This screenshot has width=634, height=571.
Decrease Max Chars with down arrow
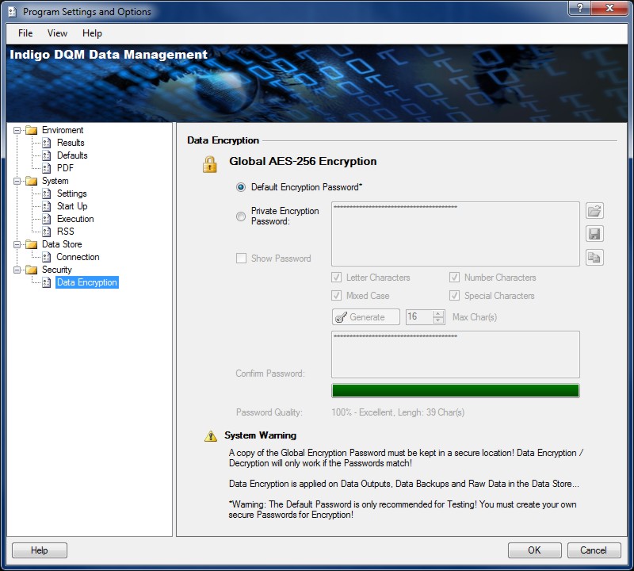438,320
